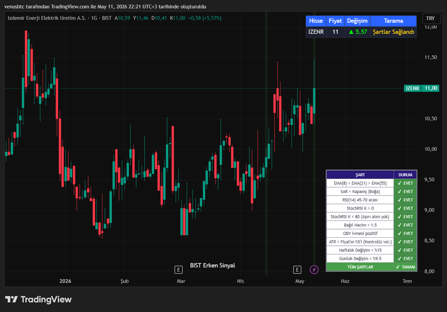Click the Tarama column header
This screenshot has width=447, height=312.
(x=394, y=21)
